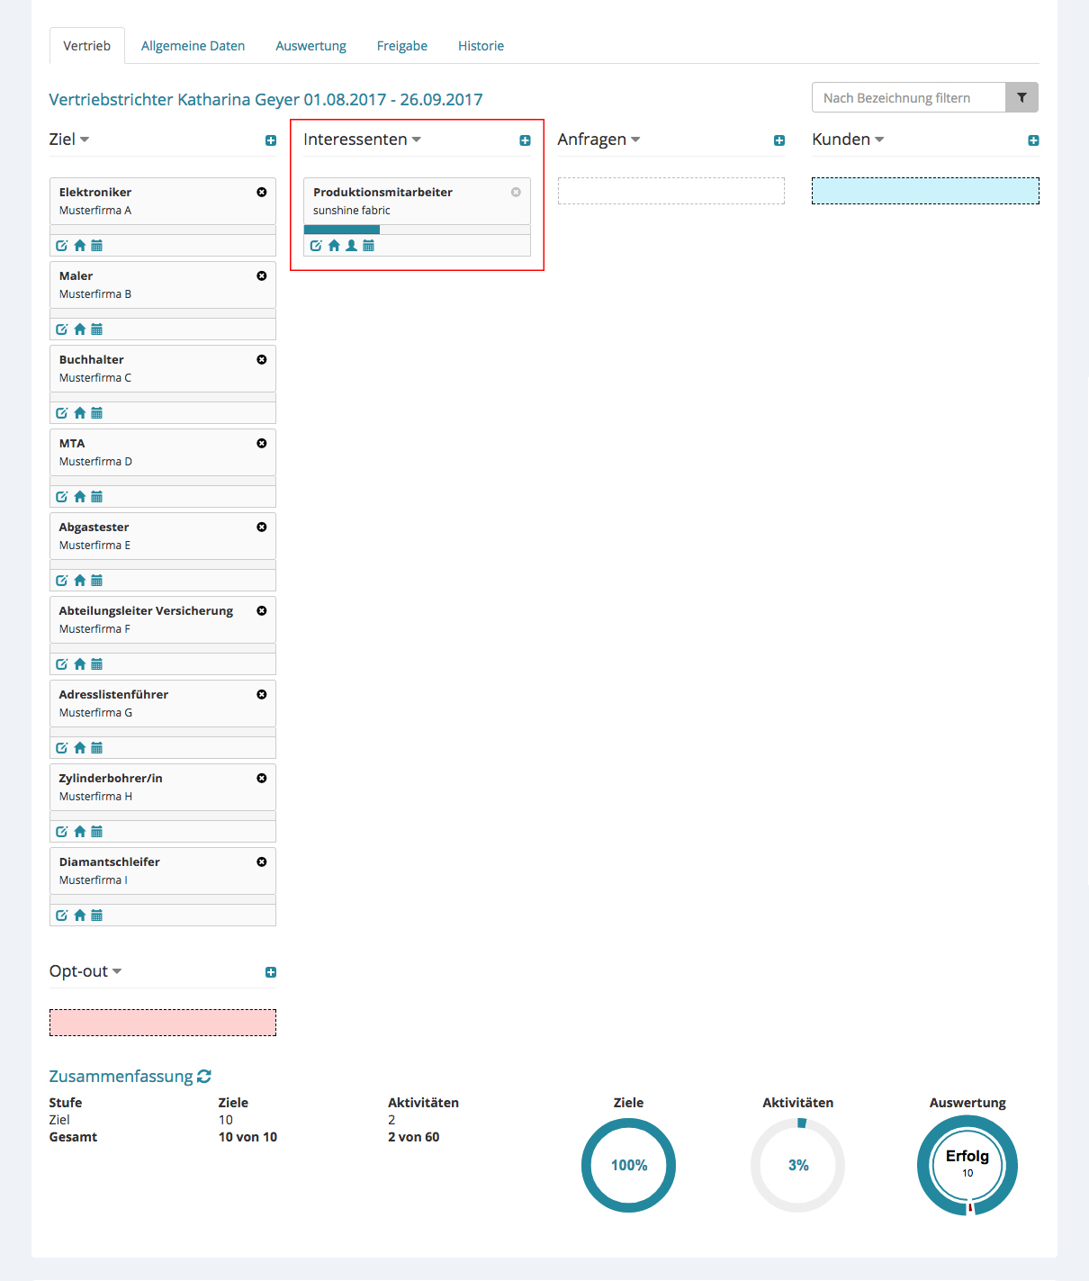Open calendar icon on MTA card
1089x1281 pixels.
coord(97,497)
